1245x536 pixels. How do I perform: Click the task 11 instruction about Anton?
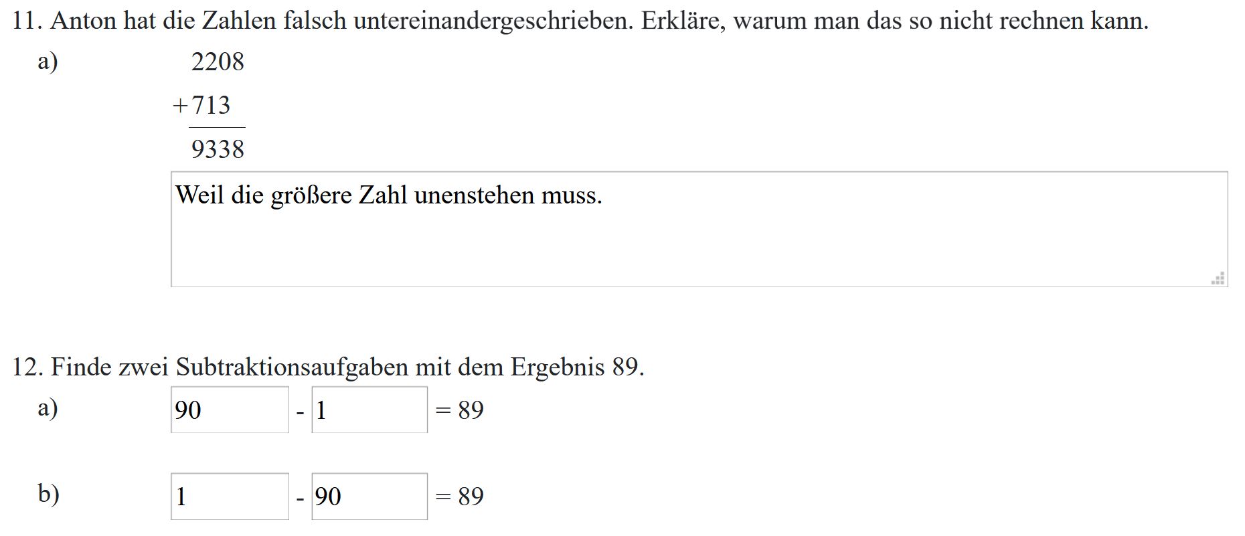(x=580, y=21)
